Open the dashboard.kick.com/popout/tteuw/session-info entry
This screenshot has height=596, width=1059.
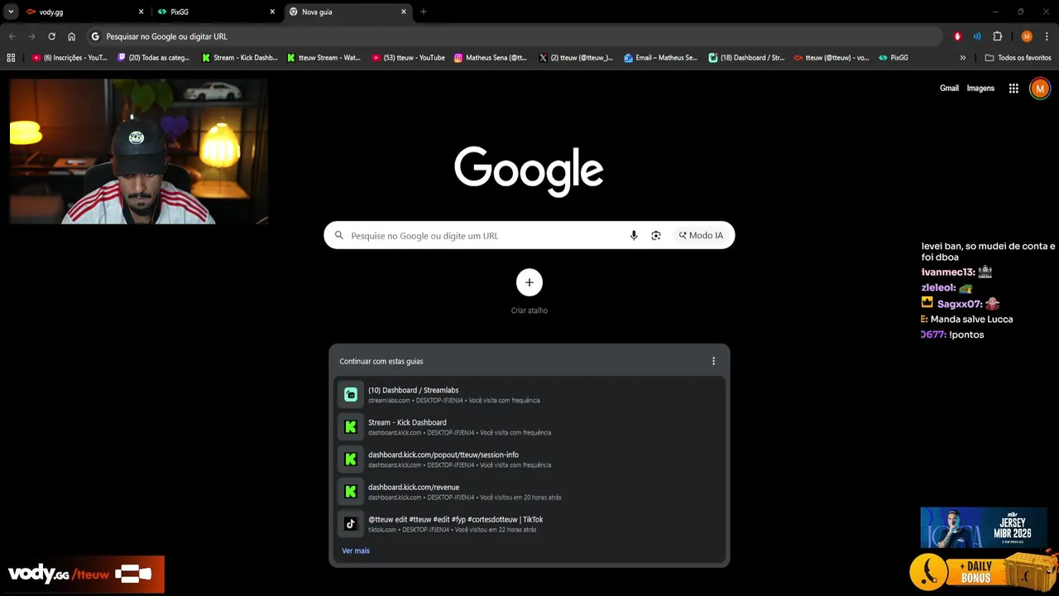pos(529,459)
